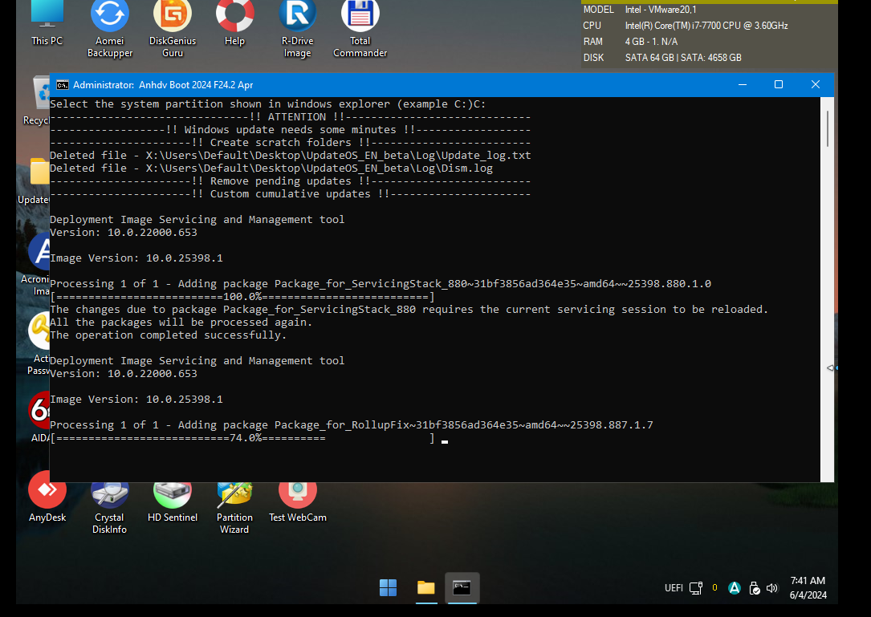Click the Package_for_ServicingStack_880 processing line
The height and width of the screenshot is (617, 871).
381,284
